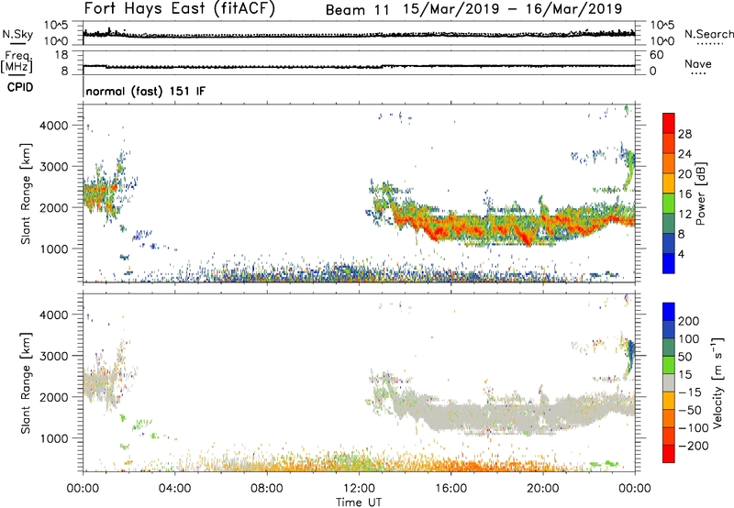Click the '4000' tick in power panel

pyautogui.click(x=54, y=126)
